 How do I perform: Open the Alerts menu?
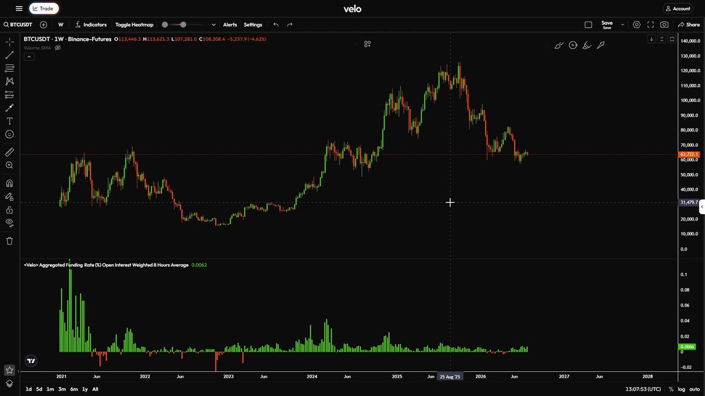coord(230,25)
